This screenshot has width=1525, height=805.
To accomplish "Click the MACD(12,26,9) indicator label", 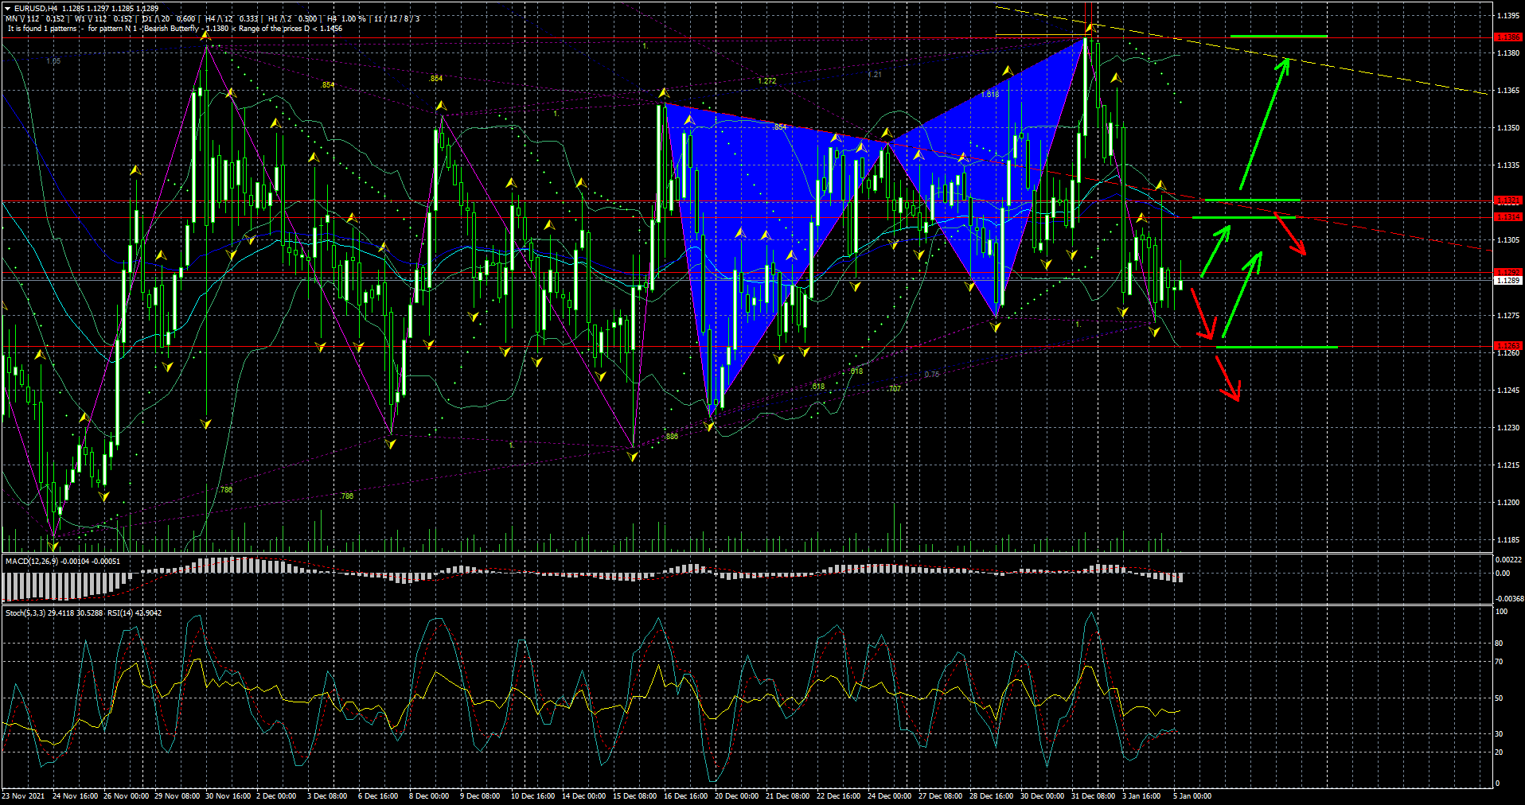I will [x=32, y=562].
